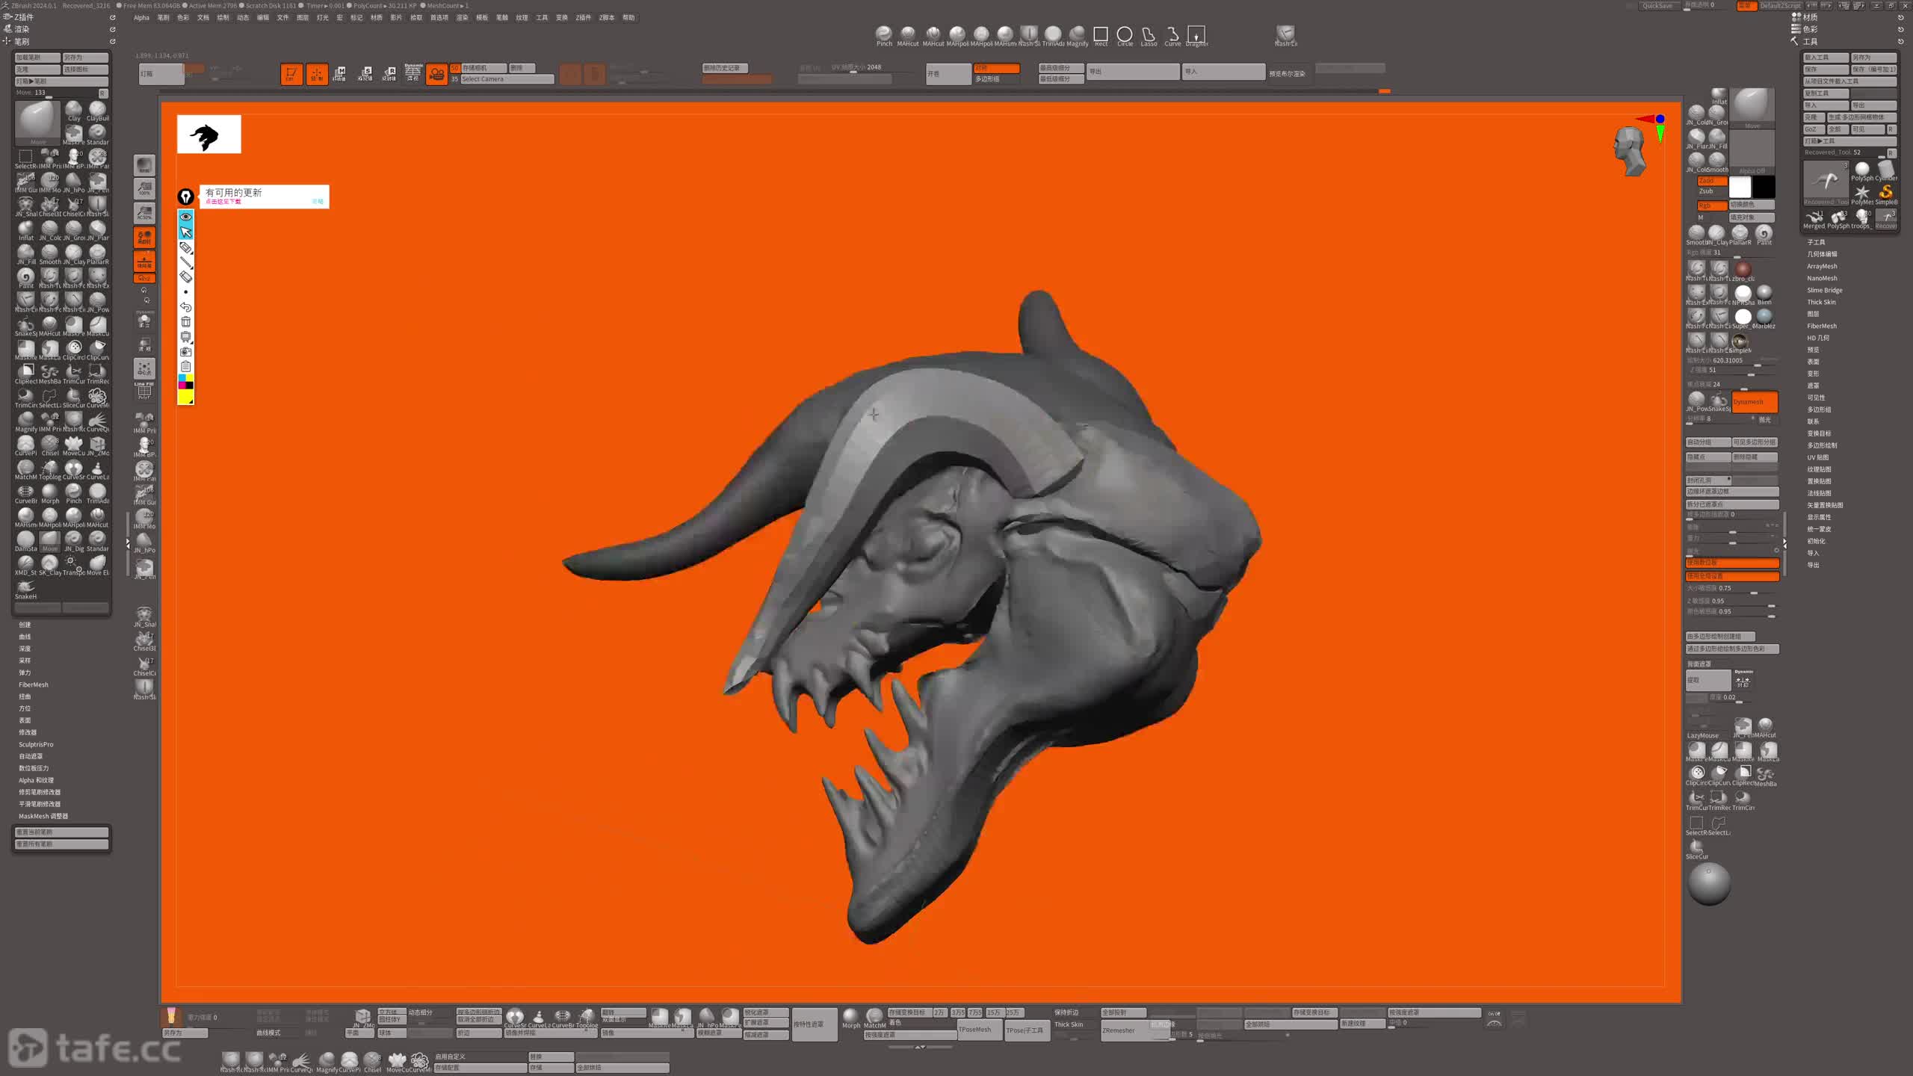Click the 另存为 button in the brush palette
This screenshot has height=1076, width=1913.
[x=85, y=58]
